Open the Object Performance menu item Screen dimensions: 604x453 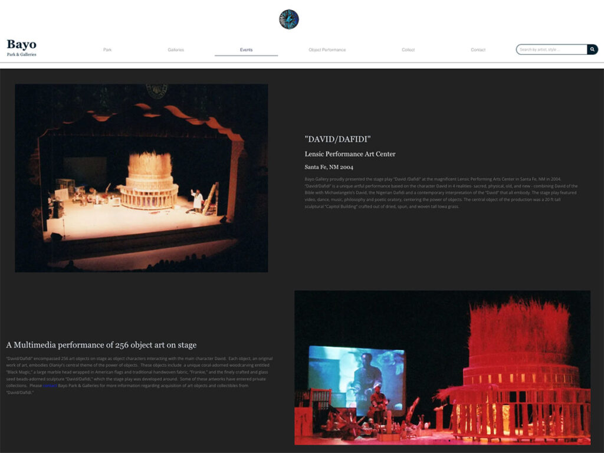click(x=327, y=50)
